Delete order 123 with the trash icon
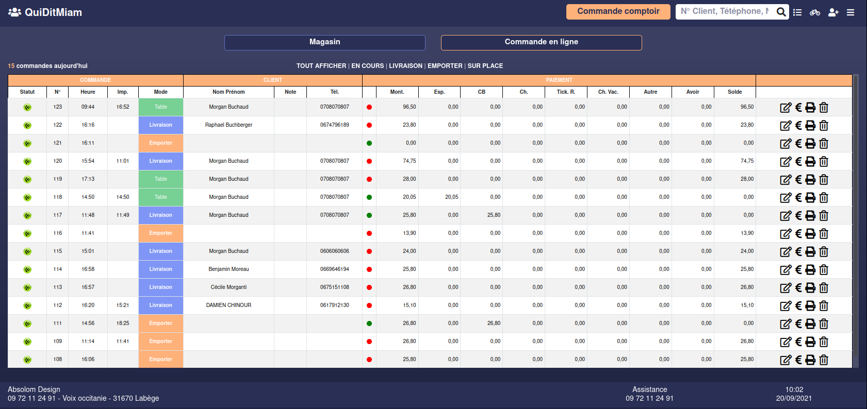 coord(824,107)
